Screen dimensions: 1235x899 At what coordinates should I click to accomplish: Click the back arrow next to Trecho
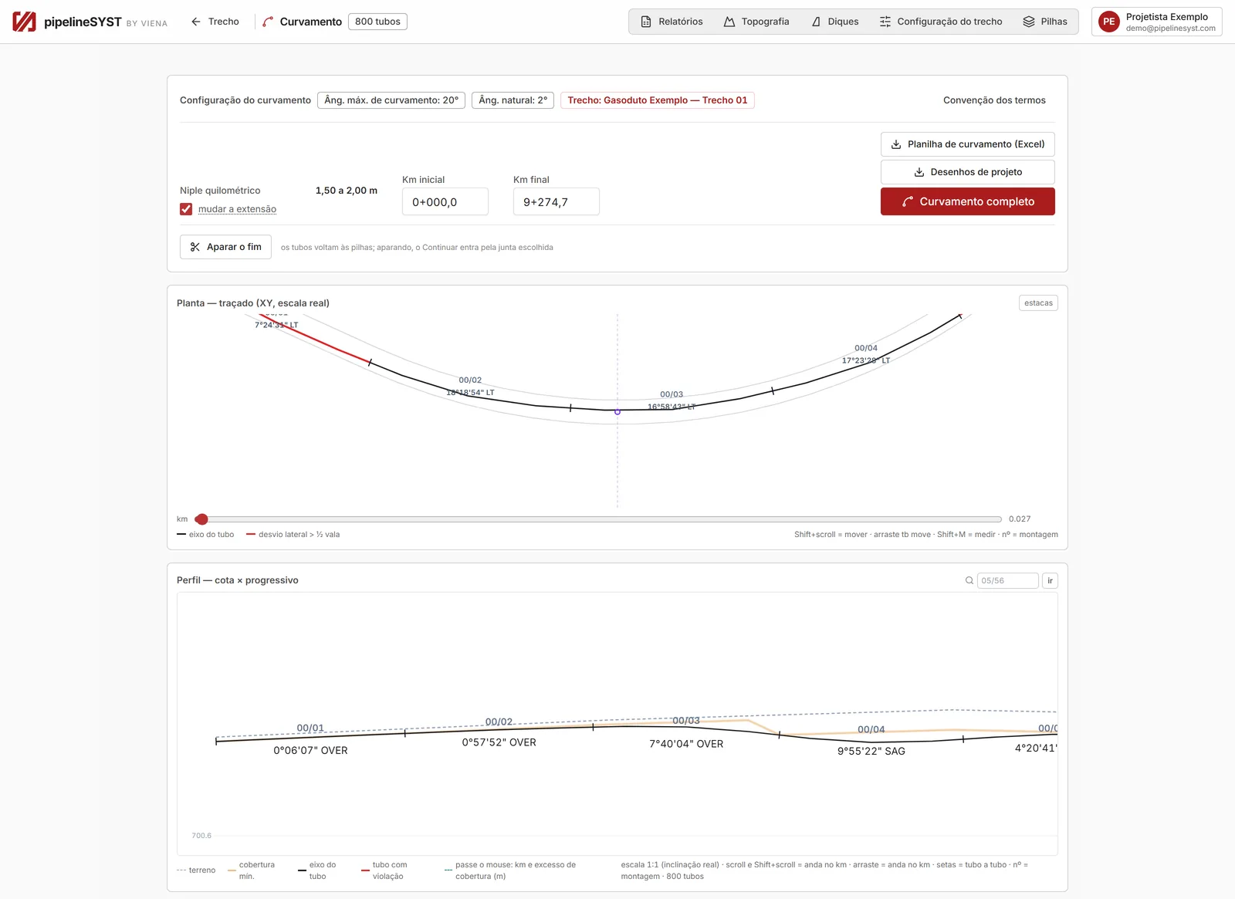pos(196,22)
